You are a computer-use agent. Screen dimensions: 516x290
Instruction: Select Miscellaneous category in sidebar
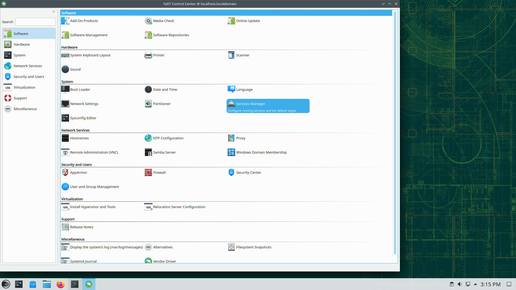[x=29, y=109]
